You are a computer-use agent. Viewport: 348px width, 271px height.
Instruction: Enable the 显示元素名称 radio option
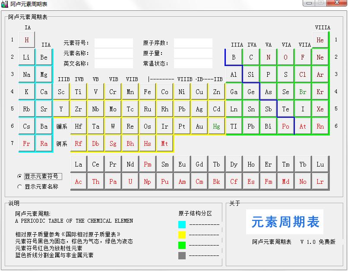coord(19,187)
